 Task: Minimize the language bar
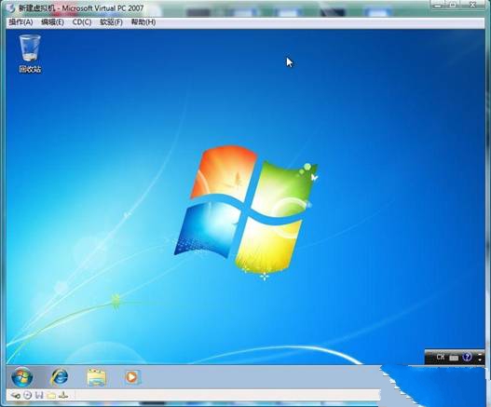click(x=480, y=354)
